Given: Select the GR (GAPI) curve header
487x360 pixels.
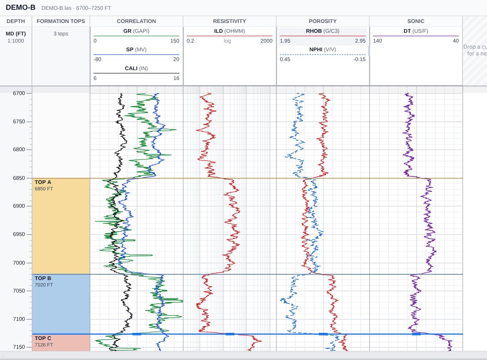Looking at the screenshot, I should (136, 36).
